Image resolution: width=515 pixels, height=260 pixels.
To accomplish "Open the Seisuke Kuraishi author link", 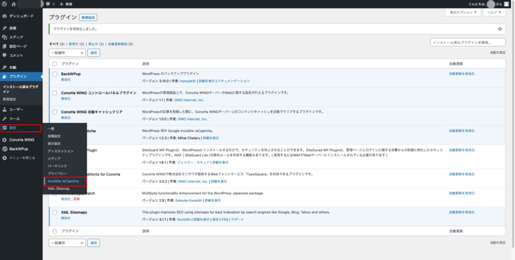I will click(188, 200).
